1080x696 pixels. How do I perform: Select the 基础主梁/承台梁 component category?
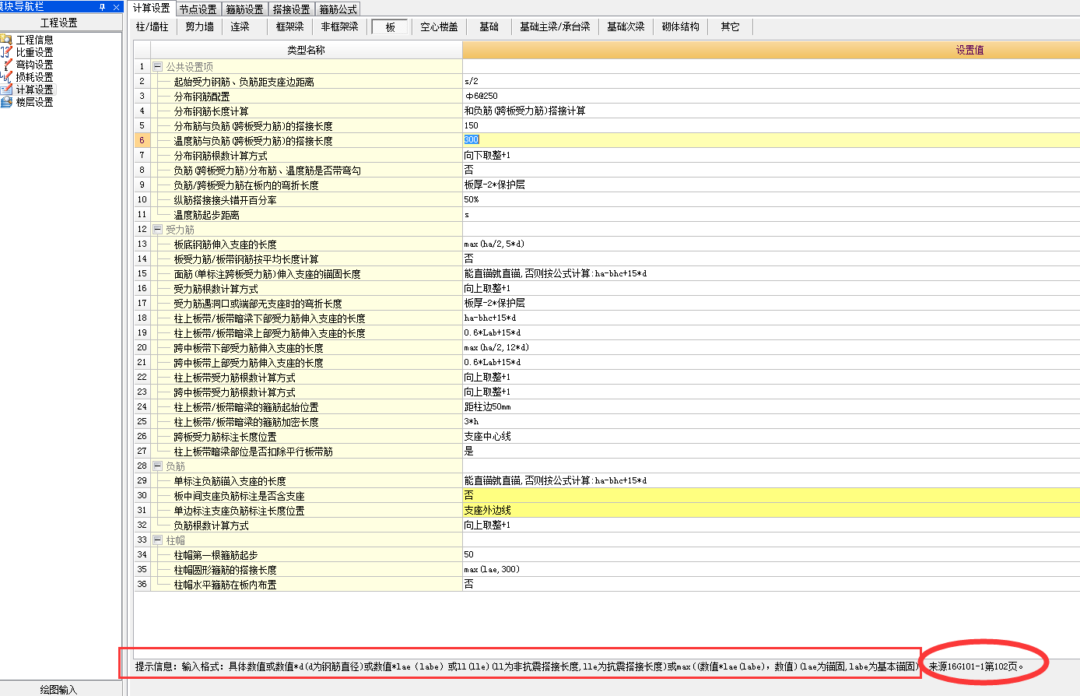tap(555, 26)
